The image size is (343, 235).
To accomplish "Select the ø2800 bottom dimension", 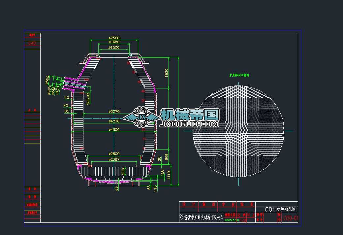I will (114, 154).
